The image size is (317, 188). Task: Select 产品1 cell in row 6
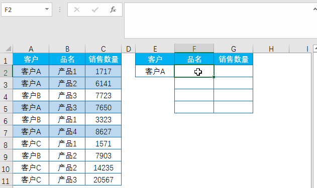click(x=67, y=119)
